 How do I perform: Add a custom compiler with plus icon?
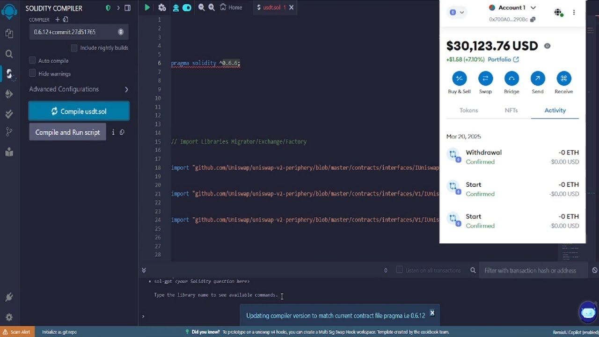point(58,20)
